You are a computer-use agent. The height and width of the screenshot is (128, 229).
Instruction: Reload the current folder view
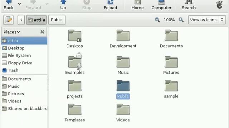click(110, 5)
